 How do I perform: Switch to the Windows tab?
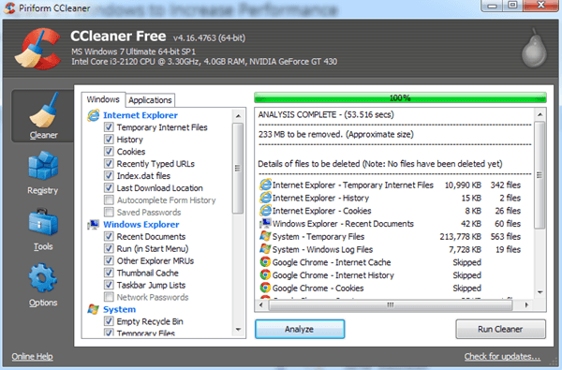(103, 99)
